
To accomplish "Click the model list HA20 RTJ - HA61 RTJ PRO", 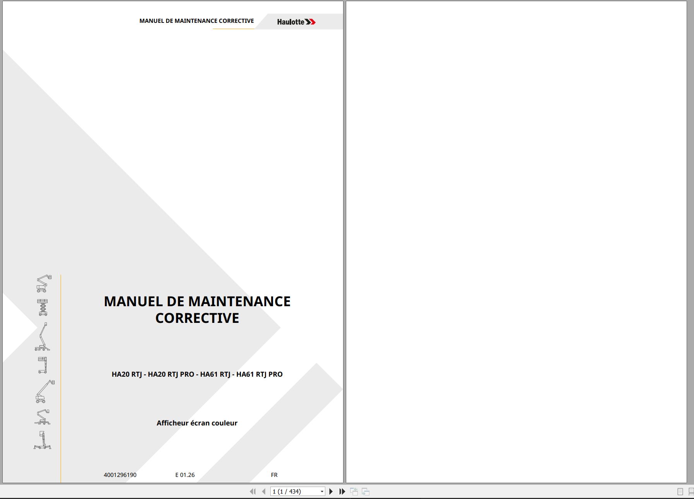I will click(197, 374).
